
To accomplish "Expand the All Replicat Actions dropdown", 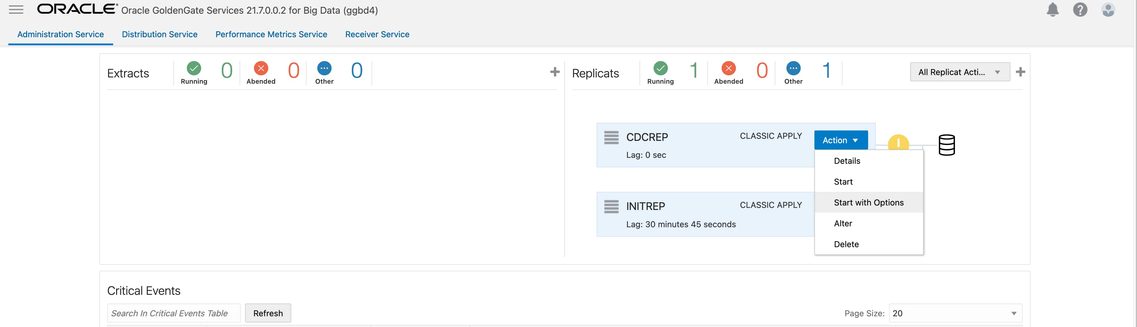I will click(x=959, y=72).
